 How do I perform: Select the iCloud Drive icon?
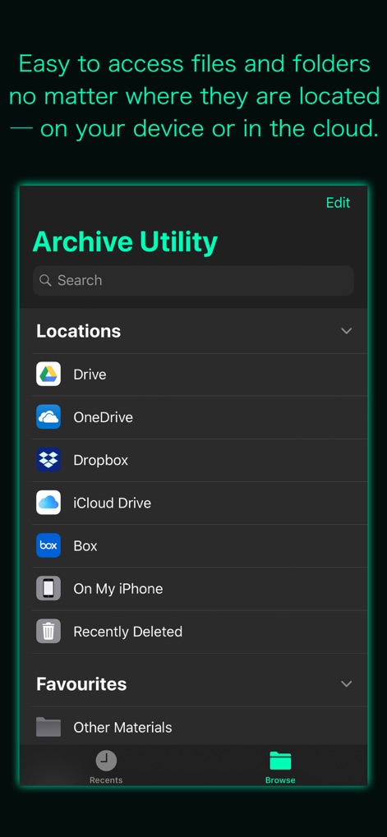[48, 503]
